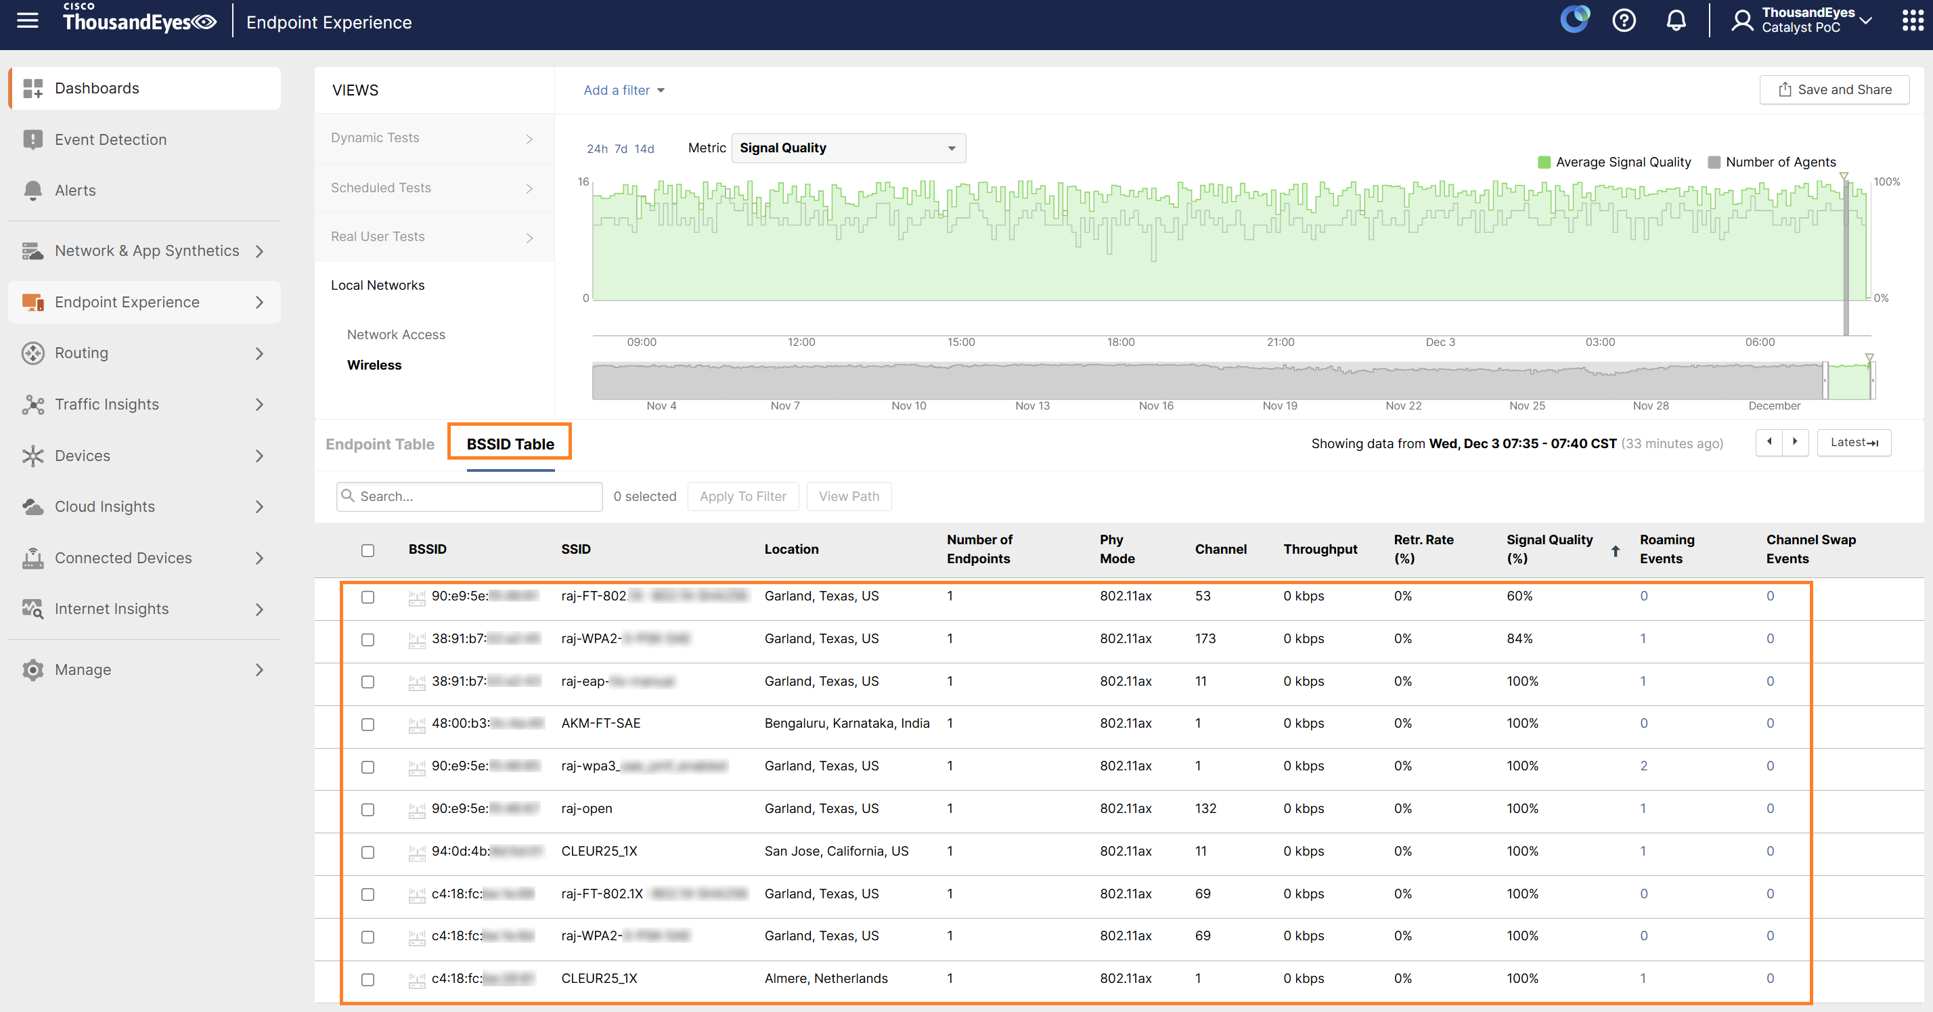Open the Signal Quality metric dropdown
This screenshot has width=1933, height=1012.
click(848, 148)
